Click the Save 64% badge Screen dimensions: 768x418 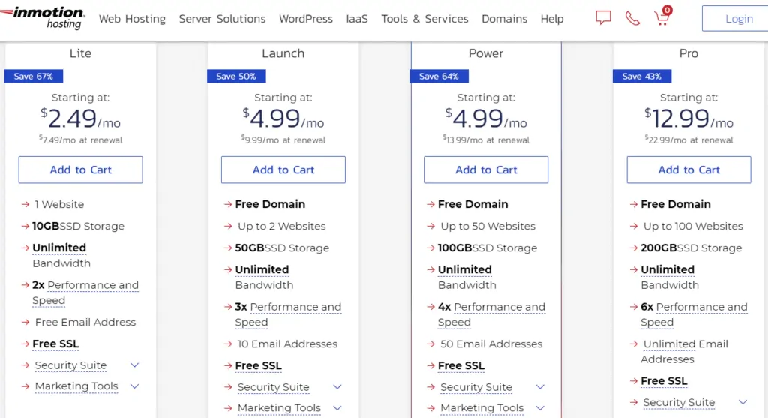[x=439, y=76]
